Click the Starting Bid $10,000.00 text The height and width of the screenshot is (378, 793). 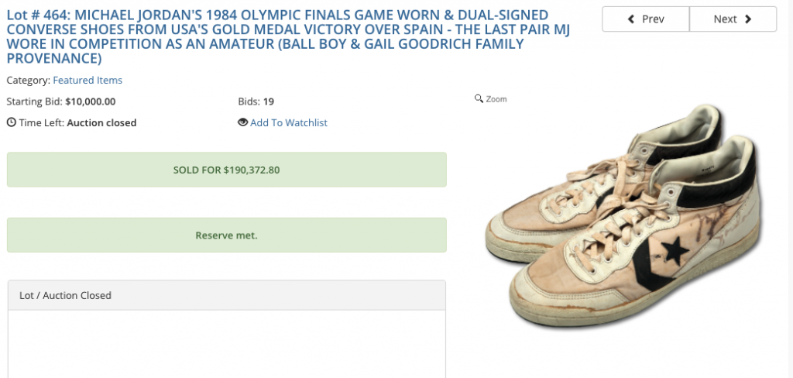(61, 101)
